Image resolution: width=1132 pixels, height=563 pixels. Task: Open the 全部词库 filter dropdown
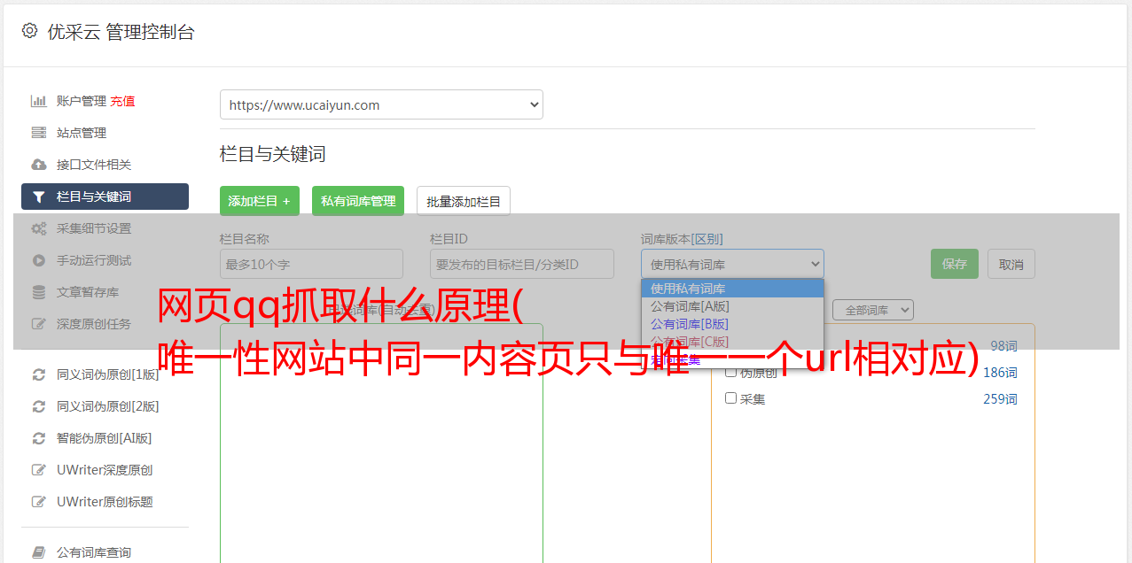click(872, 310)
